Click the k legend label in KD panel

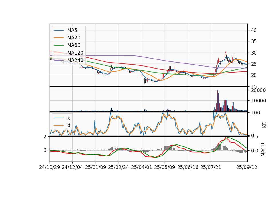(68, 118)
